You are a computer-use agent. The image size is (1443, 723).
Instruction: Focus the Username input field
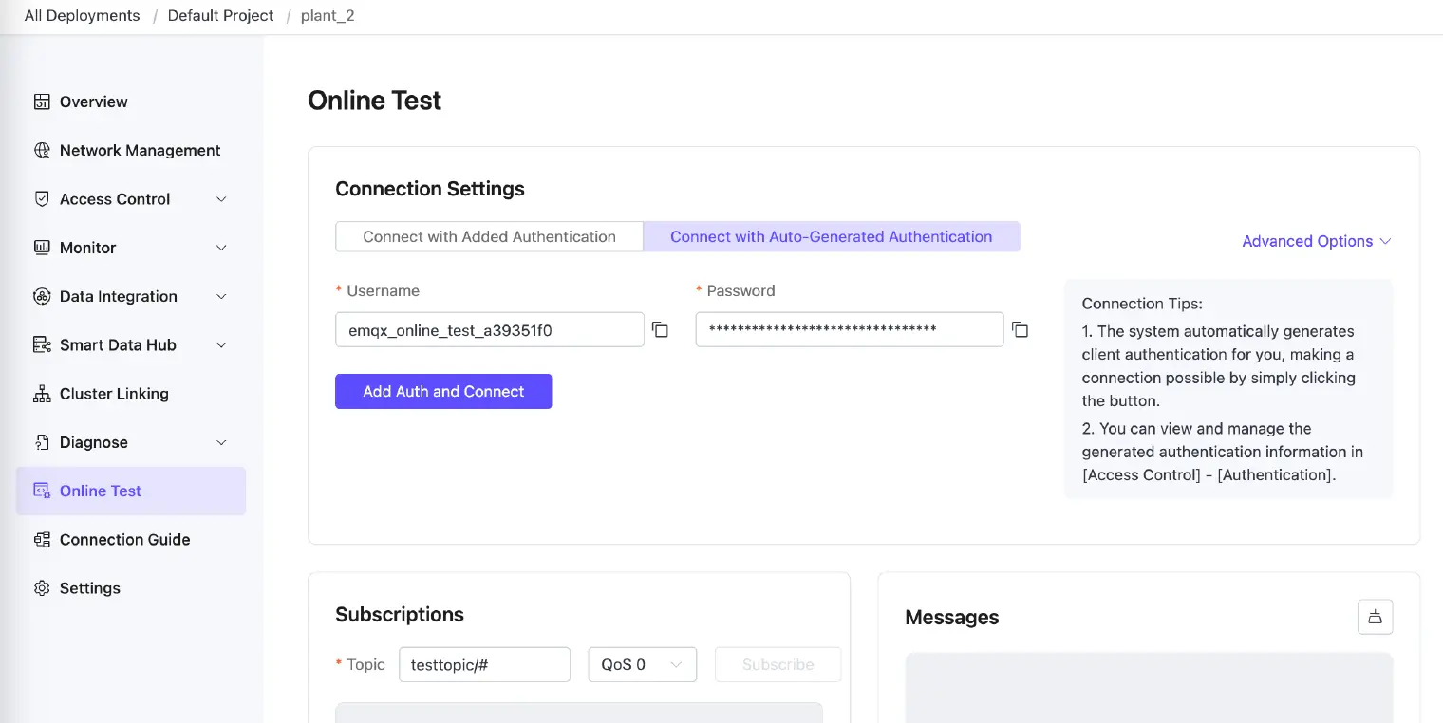point(490,329)
